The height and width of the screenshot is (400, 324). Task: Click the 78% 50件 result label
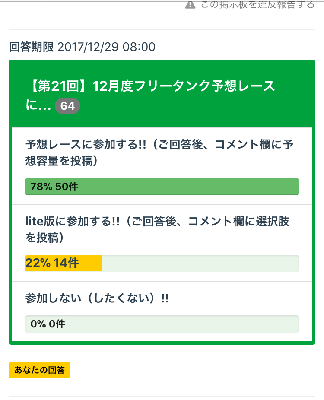[54, 187]
